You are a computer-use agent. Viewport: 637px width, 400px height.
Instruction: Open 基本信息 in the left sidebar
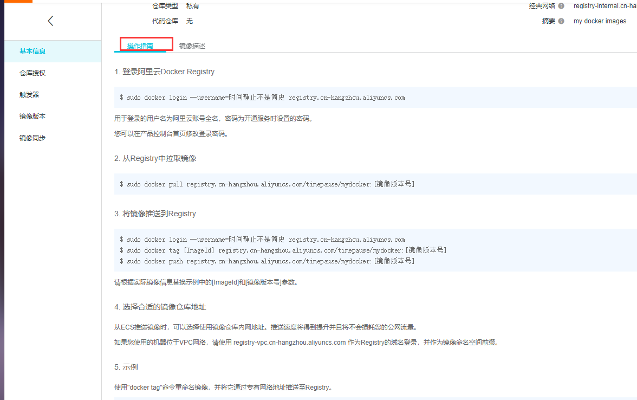point(32,51)
